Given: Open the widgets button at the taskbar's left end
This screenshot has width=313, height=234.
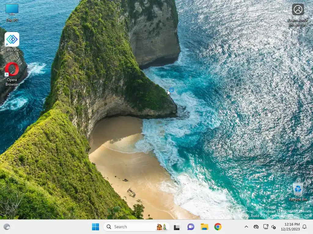Looking at the screenshot, I should click(7, 227).
